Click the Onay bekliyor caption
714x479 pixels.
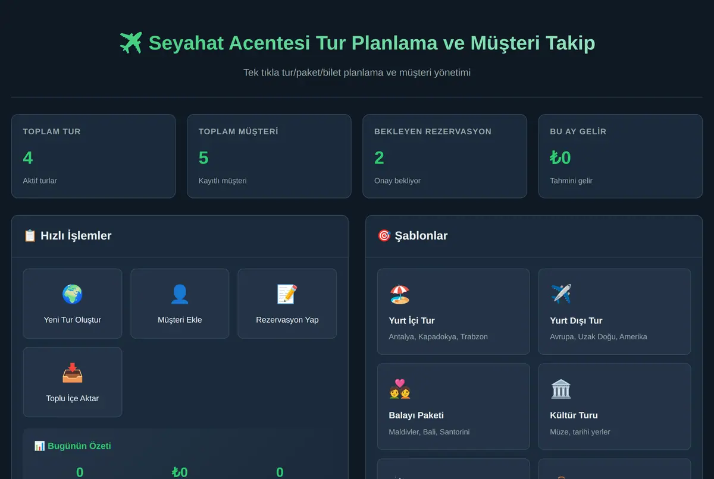(397, 181)
